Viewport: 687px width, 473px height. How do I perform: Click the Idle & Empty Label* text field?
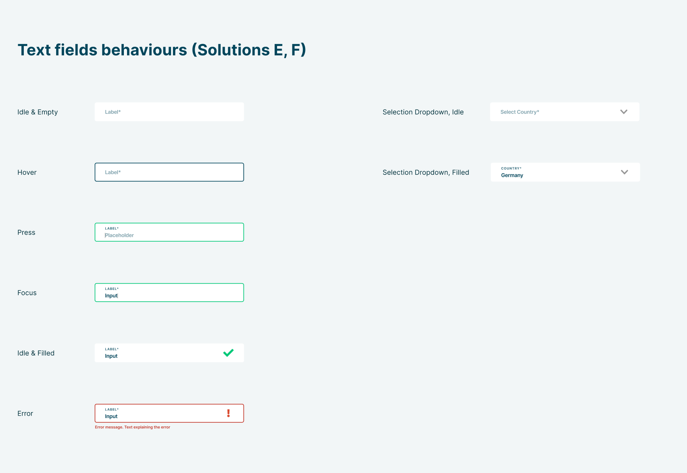(169, 112)
